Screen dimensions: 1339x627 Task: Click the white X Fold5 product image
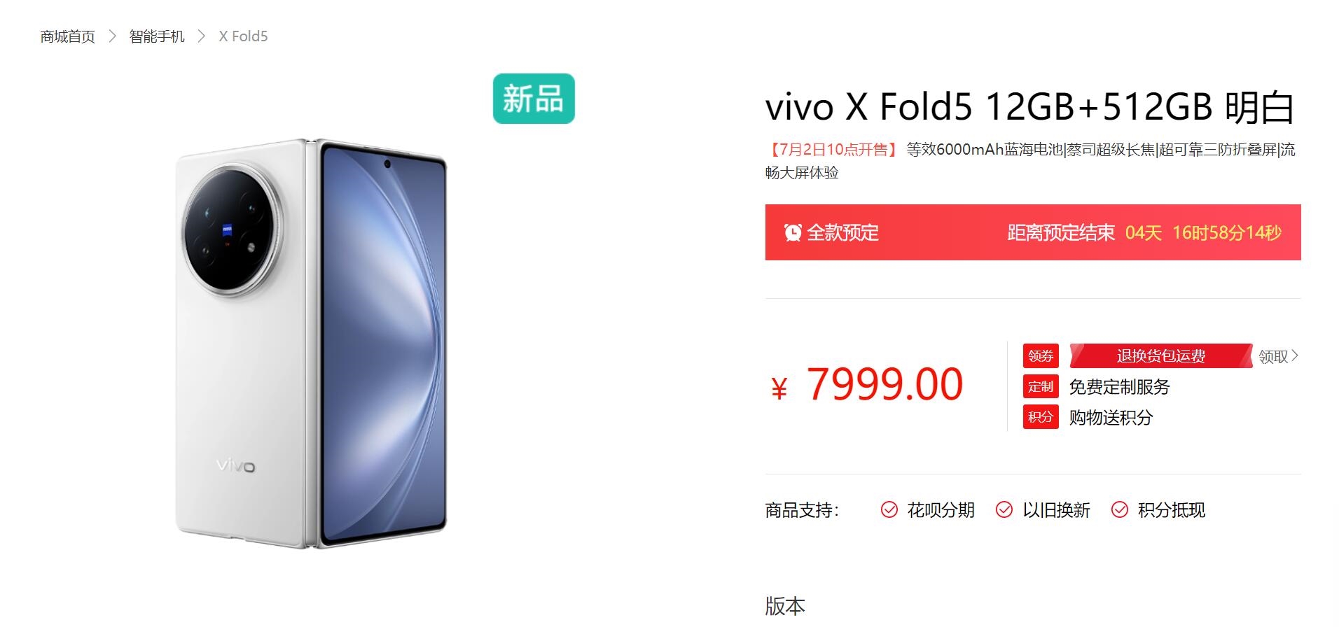point(311,343)
